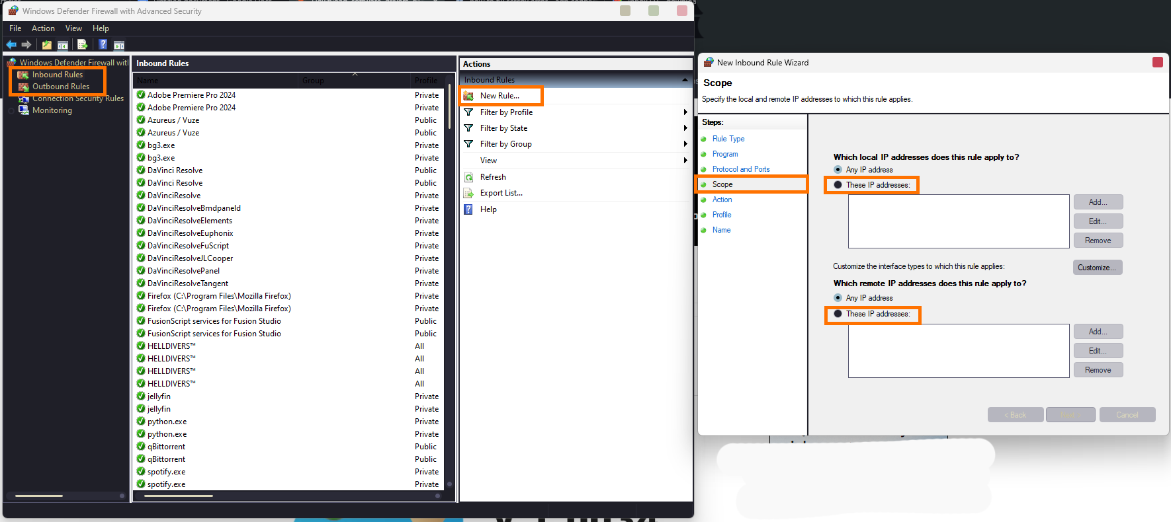This screenshot has height=522, width=1171.
Task: Sort rules by the Name column header
Action: click(x=216, y=81)
